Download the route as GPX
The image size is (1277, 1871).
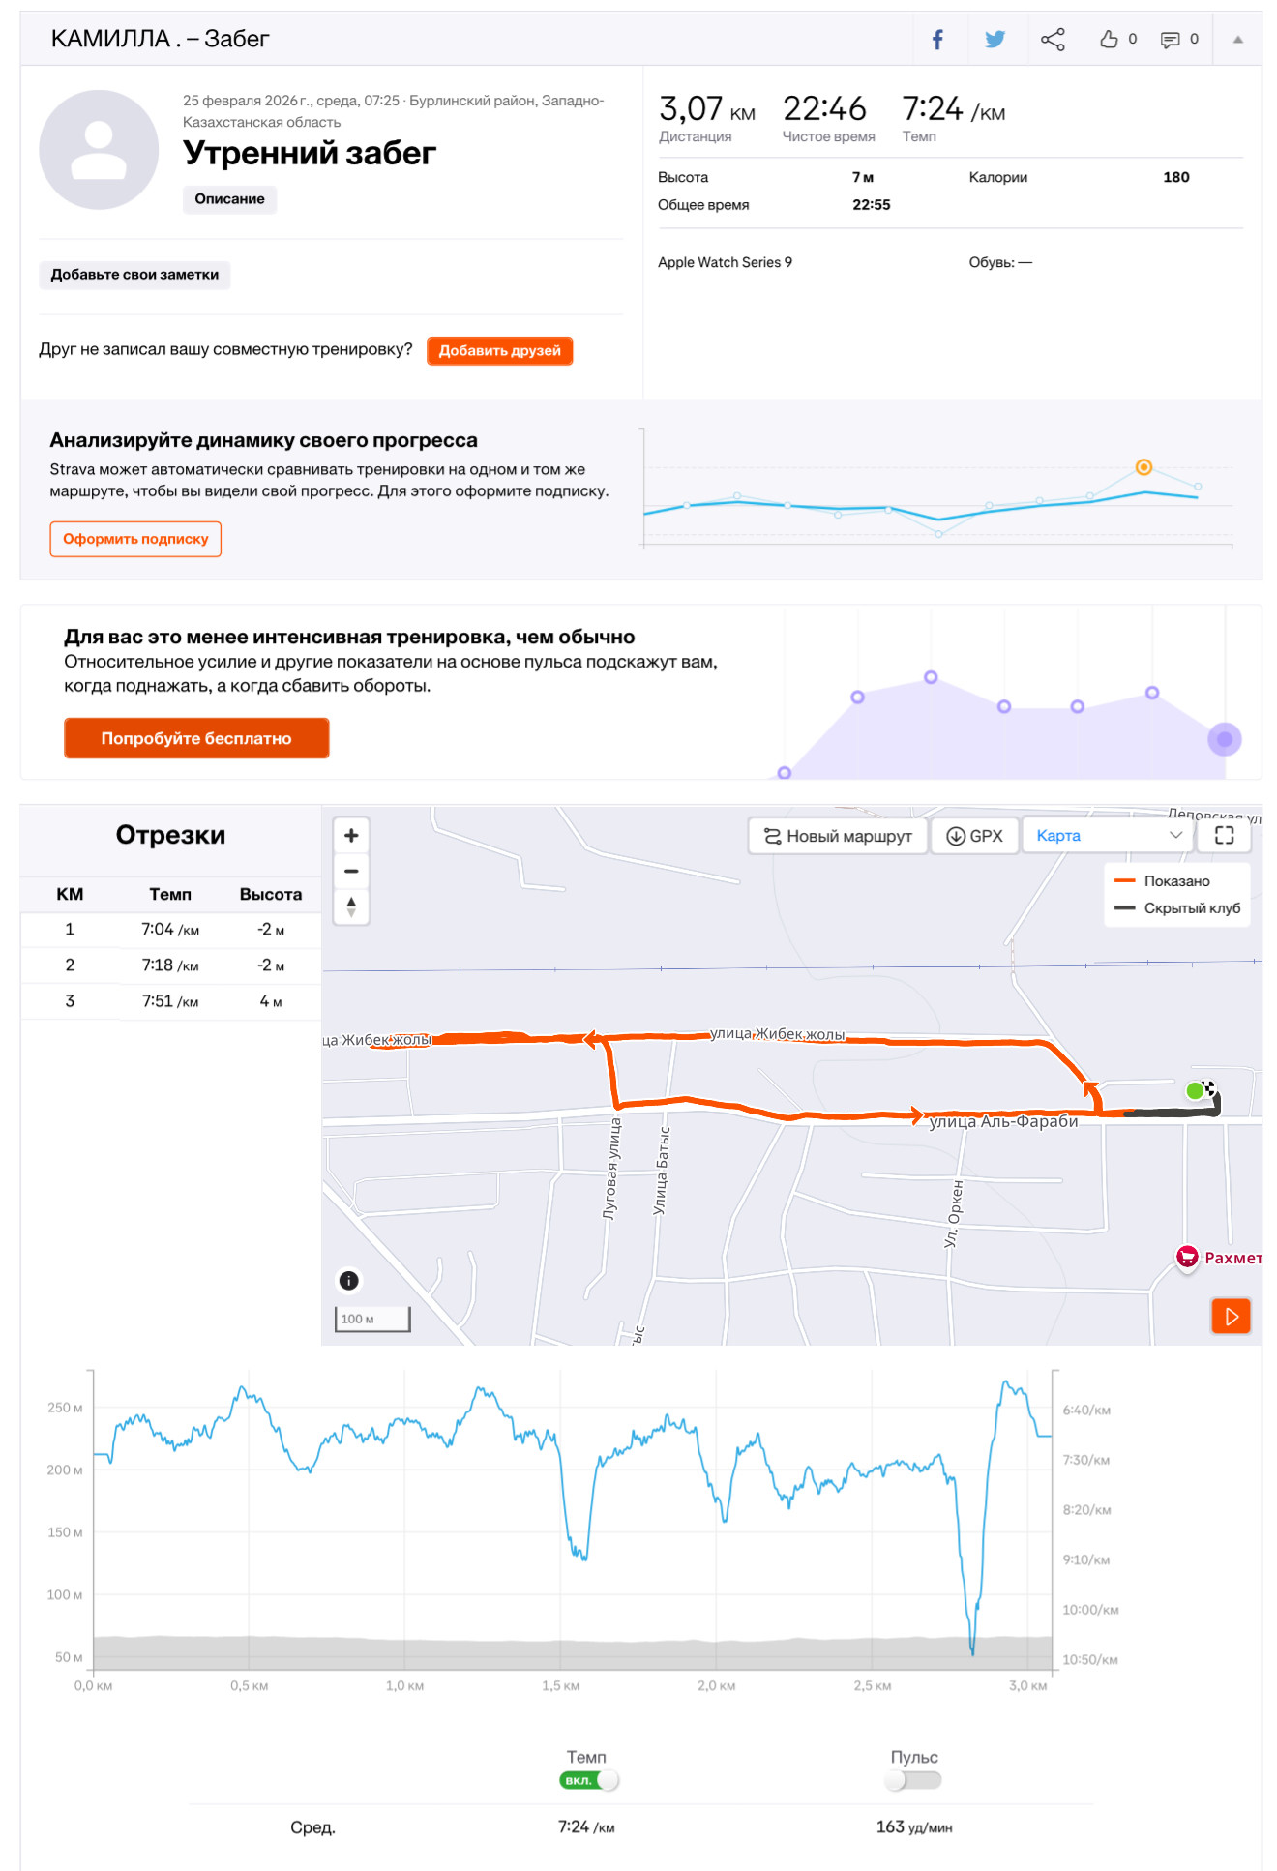pyautogui.click(x=974, y=836)
